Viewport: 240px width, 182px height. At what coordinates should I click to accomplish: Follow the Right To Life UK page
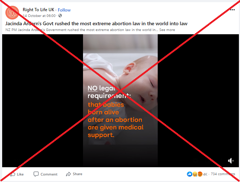64,10
